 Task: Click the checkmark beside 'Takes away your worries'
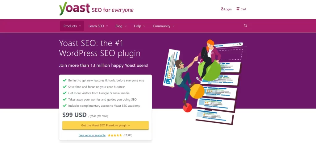(64, 99)
